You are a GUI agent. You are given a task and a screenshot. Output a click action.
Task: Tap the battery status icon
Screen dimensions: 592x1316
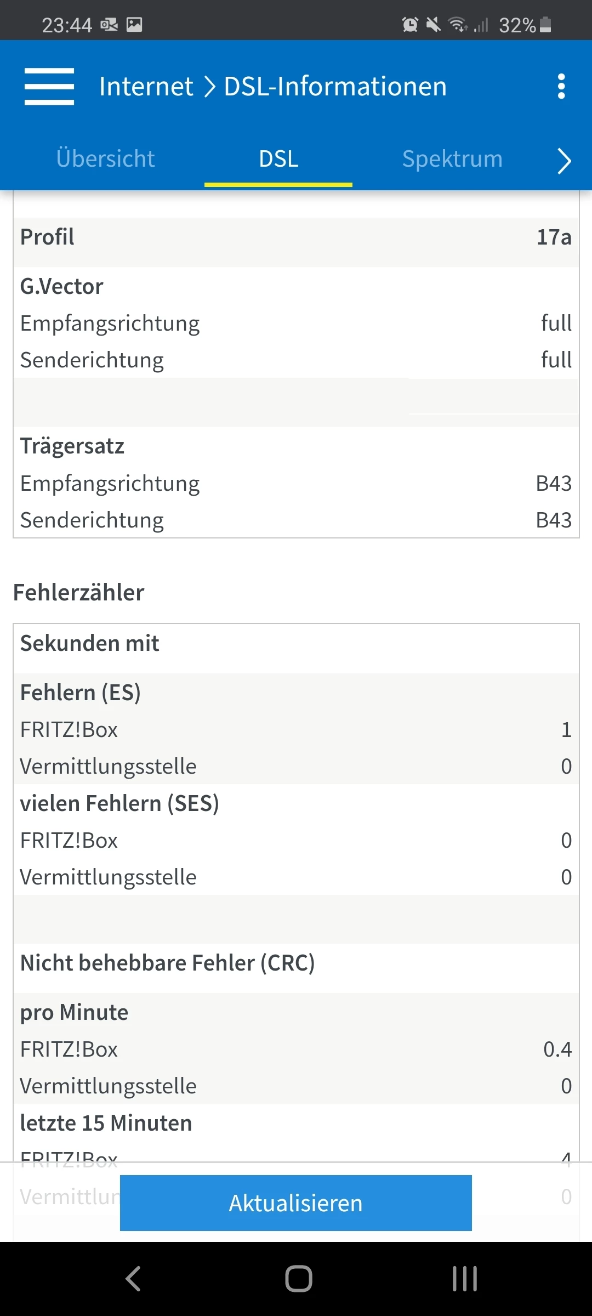tap(545, 25)
